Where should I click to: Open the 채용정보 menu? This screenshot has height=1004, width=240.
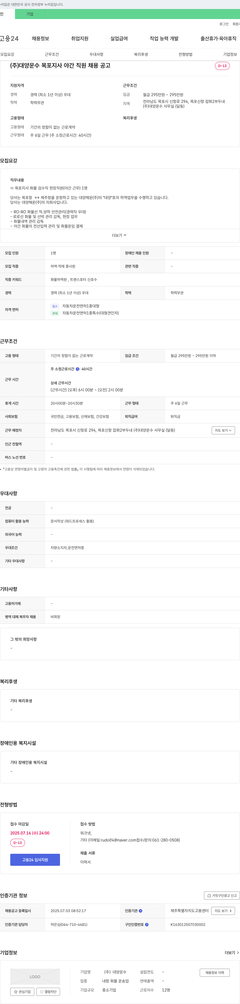pos(40,39)
